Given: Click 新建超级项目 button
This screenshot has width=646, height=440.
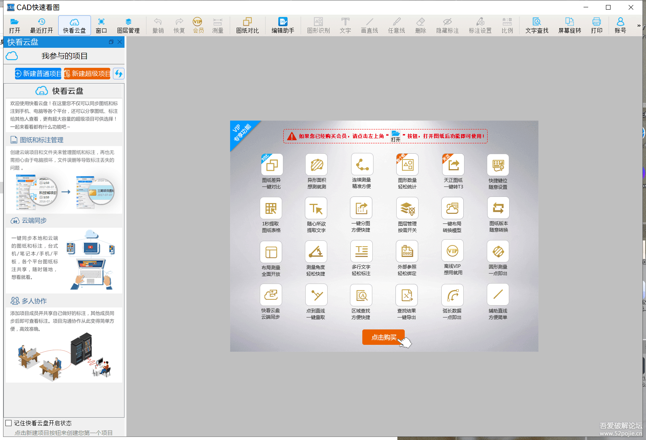Looking at the screenshot, I should tap(87, 74).
